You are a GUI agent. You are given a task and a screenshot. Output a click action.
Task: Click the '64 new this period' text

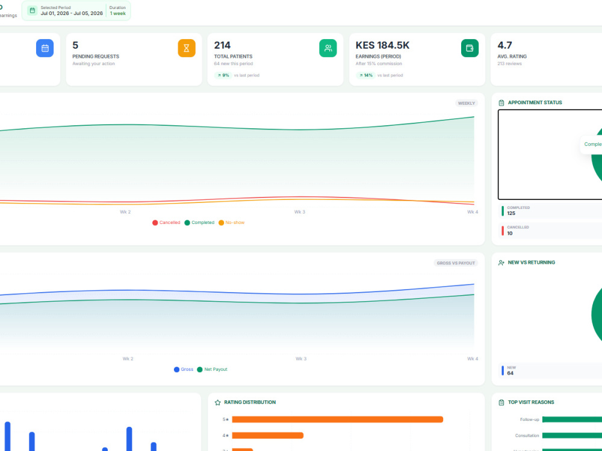[234, 64]
